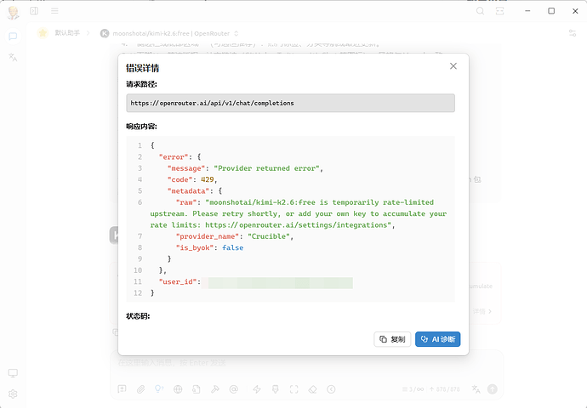Open the user avatar profile
The image size is (587, 408).
(13, 13)
